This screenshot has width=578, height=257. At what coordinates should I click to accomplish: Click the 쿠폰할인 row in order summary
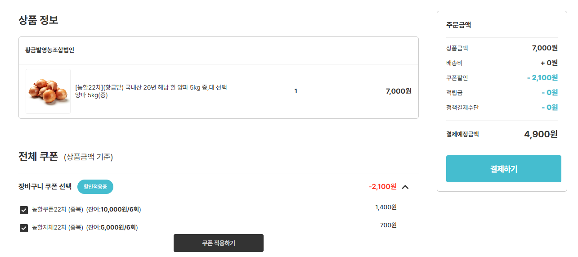tap(502, 78)
